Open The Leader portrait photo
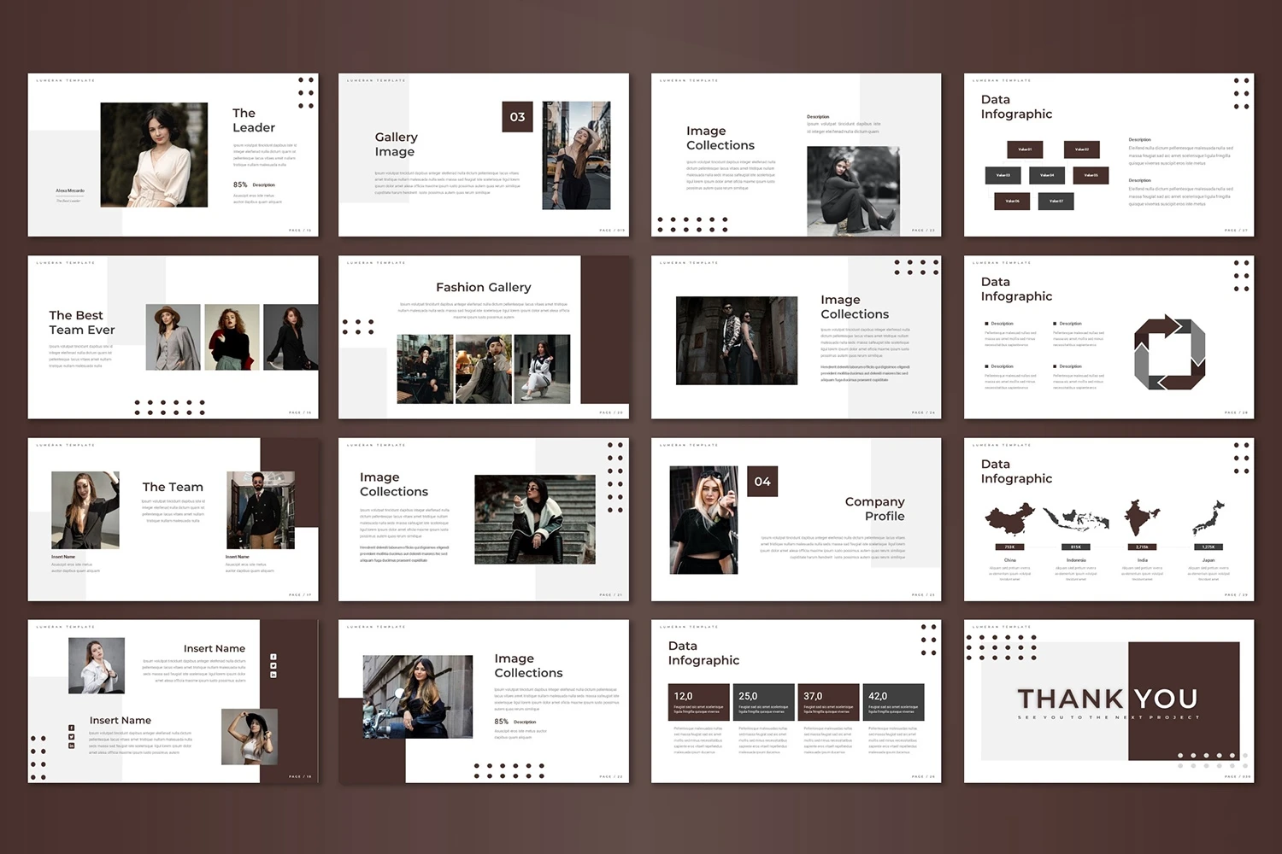The width and height of the screenshot is (1282, 854). click(x=154, y=155)
